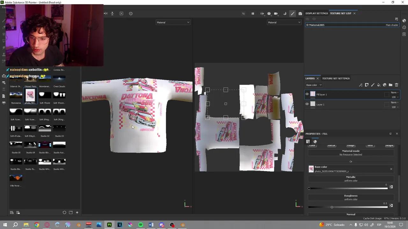408x229 pixels.
Task: Click the rotate environment icon
Action: 285,13
